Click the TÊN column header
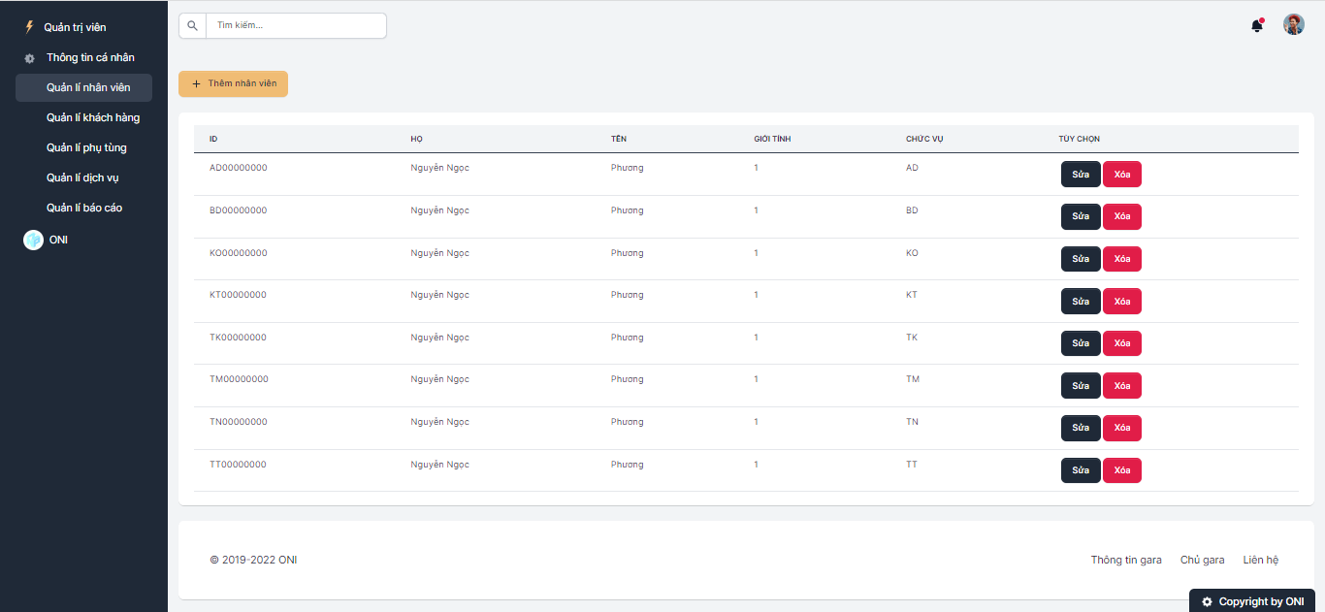Screen dimensions: 1325x612 [x=619, y=139]
